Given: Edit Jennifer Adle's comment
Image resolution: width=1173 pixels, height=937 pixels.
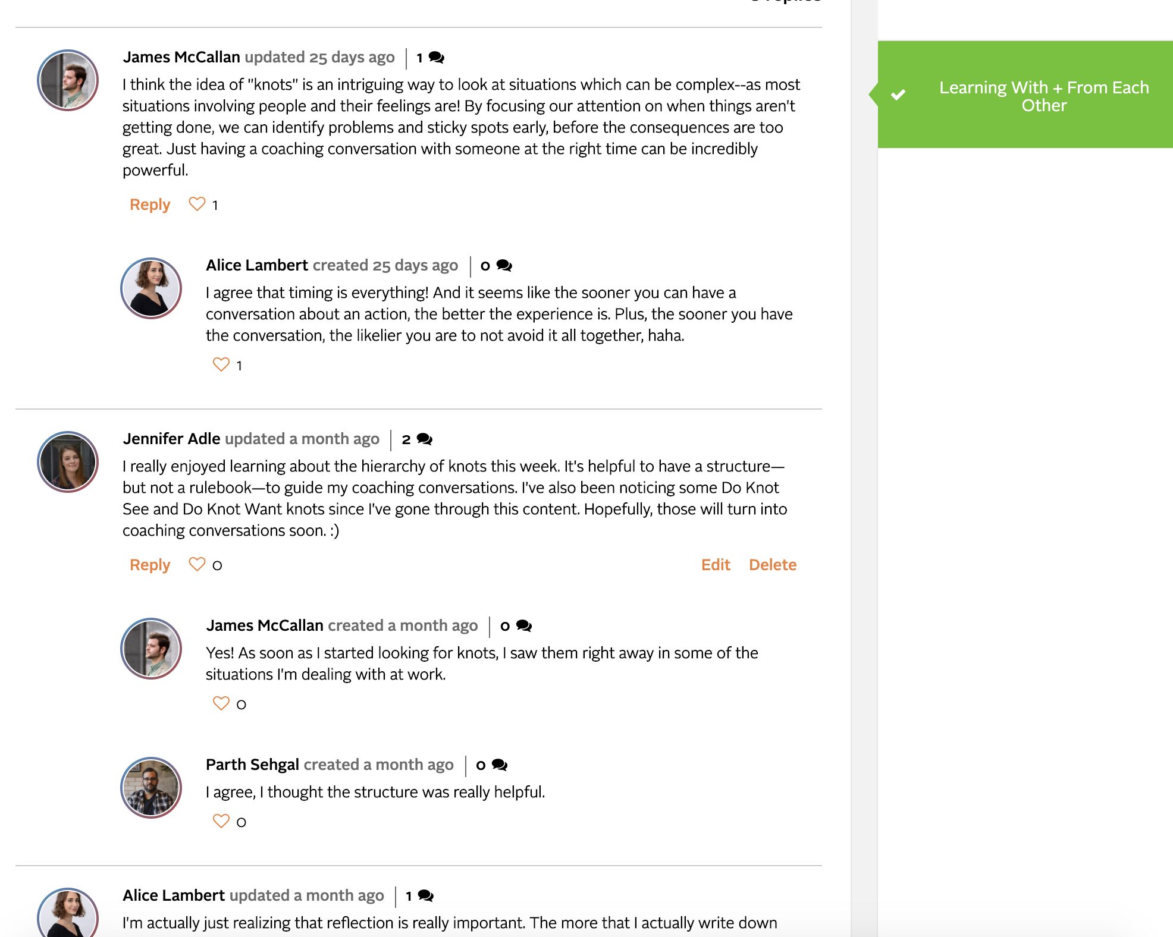Looking at the screenshot, I should tap(716, 565).
